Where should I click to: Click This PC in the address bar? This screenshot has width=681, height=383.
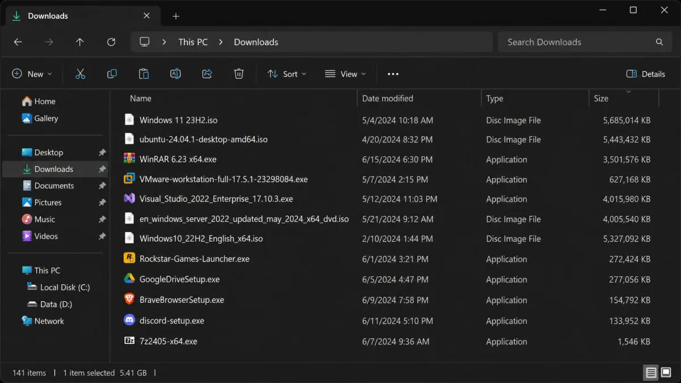point(193,42)
